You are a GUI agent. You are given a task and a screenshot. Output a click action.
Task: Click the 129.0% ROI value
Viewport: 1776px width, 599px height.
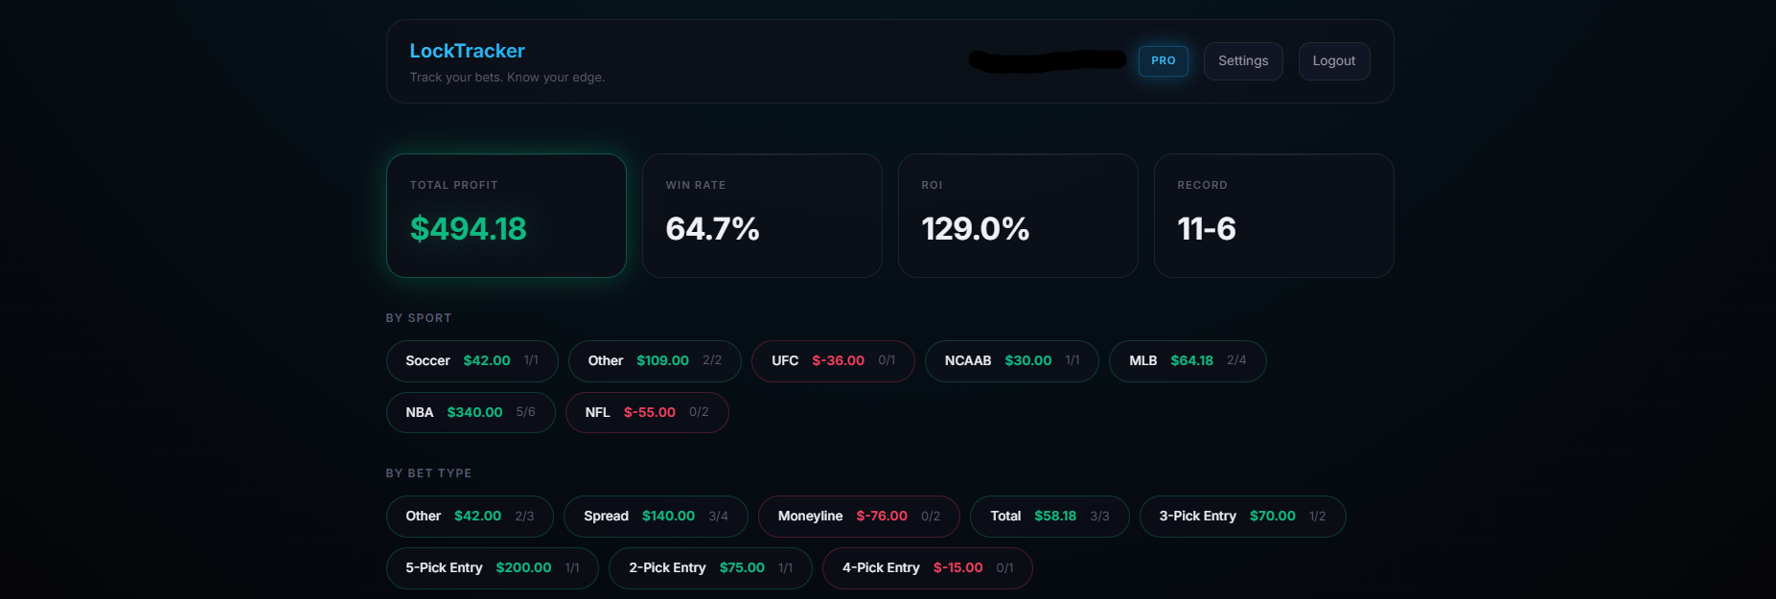tap(975, 229)
